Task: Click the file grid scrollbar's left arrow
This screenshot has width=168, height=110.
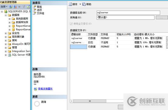Action: point(72,101)
